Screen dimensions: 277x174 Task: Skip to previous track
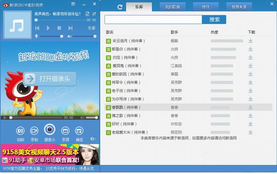37,28
